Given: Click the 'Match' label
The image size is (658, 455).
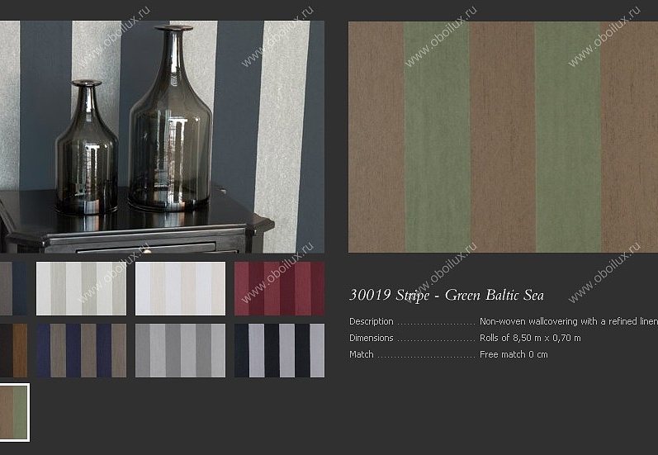Looking at the screenshot, I should pyautogui.click(x=362, y=354).
